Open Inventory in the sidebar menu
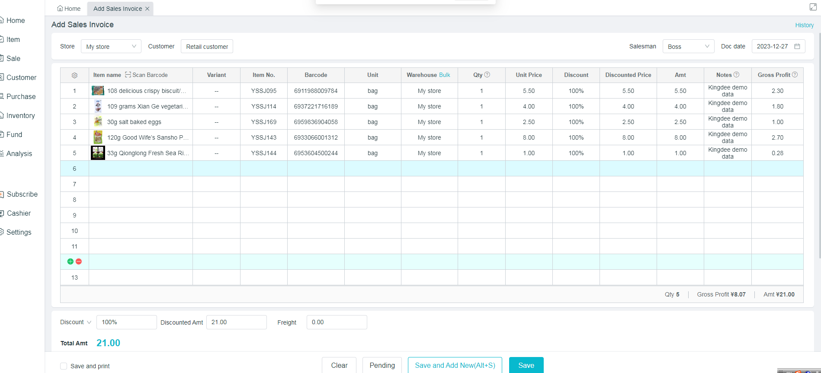The image size is (821, 373). [20, 115]
